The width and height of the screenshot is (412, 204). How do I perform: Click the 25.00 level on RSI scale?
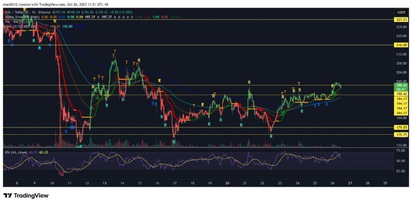(401, 171)
